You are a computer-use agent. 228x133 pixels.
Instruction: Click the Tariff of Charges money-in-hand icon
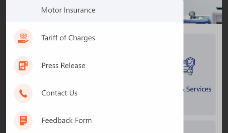pyautogui.click(x=23, y=38)
